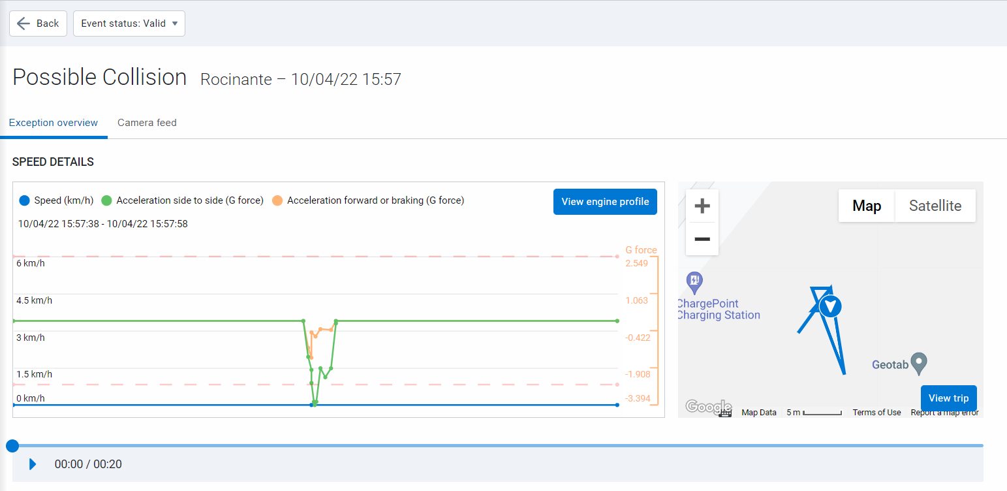1007x491 pixels.
Task: Select the Exception overview tab
Action: coord(54,123)
